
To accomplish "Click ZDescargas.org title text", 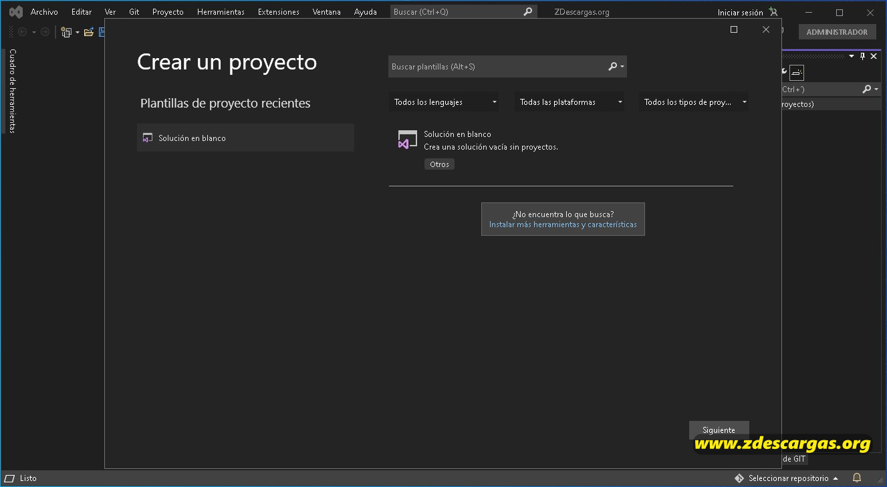I will [582, 12].
